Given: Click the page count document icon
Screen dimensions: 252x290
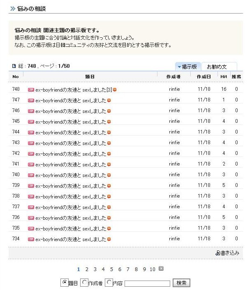Looking at the screenshot, I should (14, 66).
